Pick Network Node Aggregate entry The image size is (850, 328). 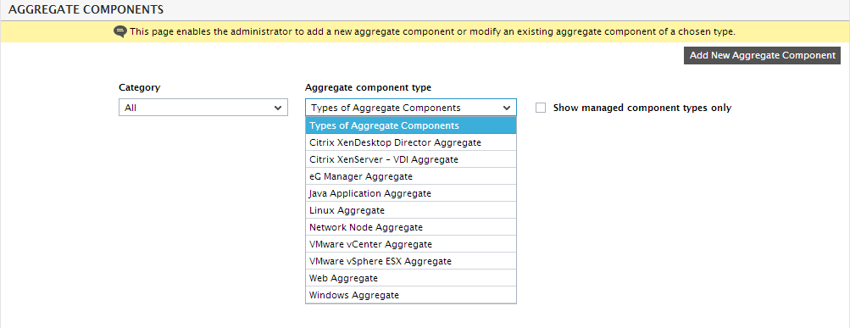pyautogui.click(x=411, y=227)
